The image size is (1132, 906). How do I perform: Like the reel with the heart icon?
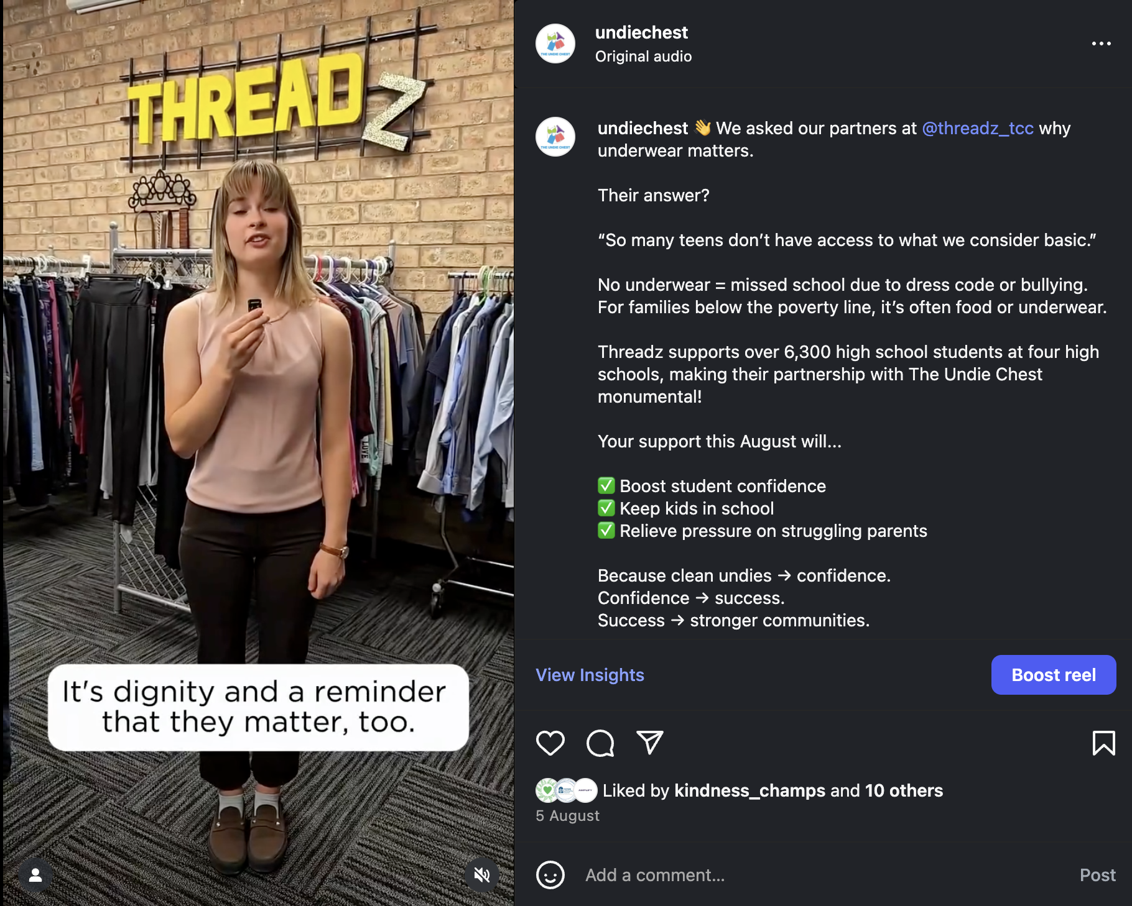(550, 743)
